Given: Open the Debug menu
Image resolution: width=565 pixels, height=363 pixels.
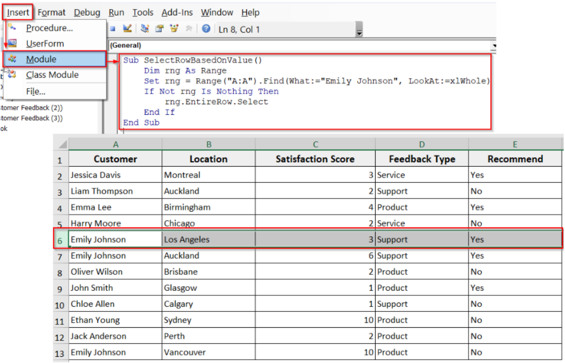Looking at the screenshot, I should tap(87, 12).
